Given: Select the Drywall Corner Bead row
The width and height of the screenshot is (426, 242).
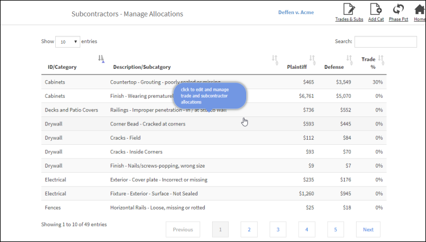Looking at the screenshot, I should click(x=213, y=124).
